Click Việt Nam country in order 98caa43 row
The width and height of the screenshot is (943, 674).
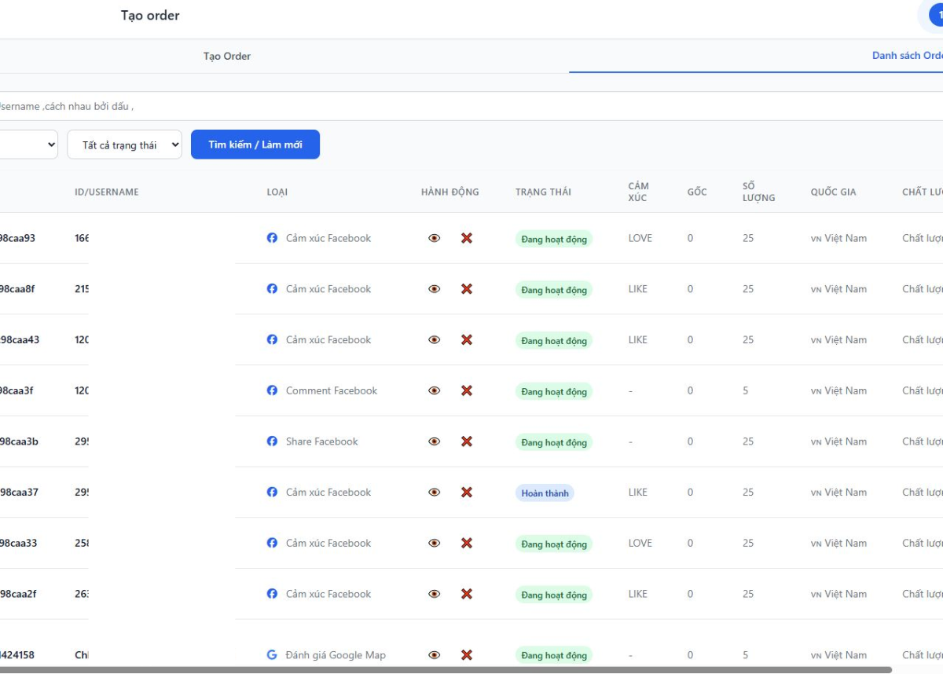tap(838, 340)
